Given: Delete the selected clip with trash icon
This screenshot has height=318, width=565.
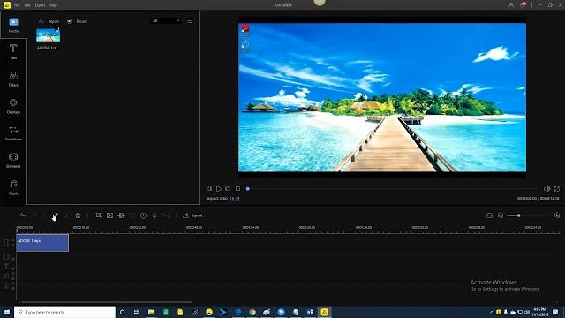Looking at the screenshot, I should [78, 216].
